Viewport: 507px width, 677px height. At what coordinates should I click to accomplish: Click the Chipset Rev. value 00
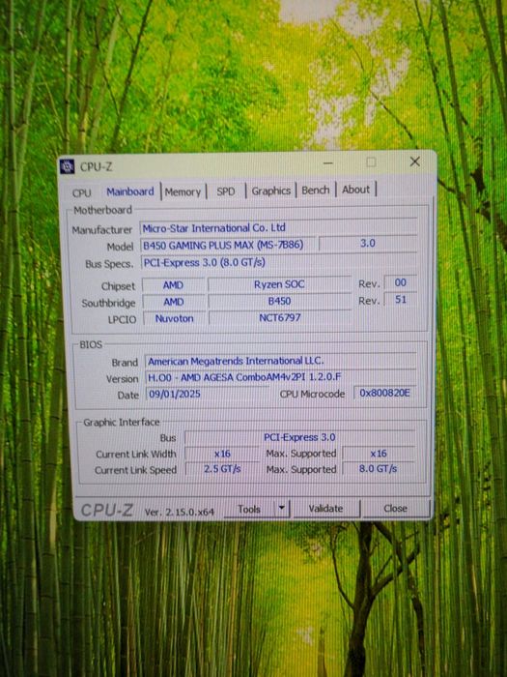coord(400,282)
